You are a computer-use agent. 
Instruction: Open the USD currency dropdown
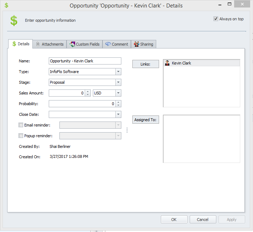click(x=118, y=93)
